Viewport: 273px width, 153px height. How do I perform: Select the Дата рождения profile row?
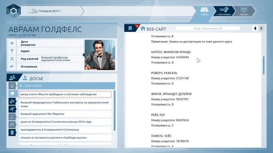(x=50, y=43)
